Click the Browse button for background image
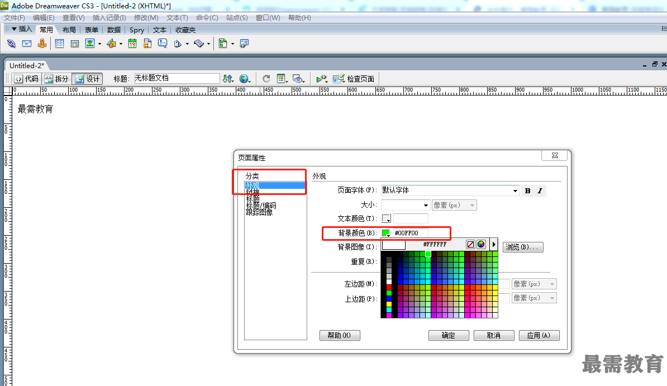667x386 pixels. point(523,247)
